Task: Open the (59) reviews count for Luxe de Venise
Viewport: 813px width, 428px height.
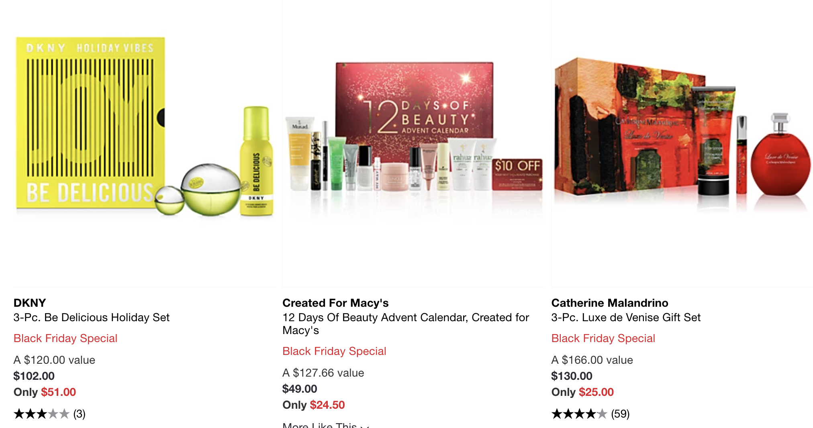Action: [620, 414]
